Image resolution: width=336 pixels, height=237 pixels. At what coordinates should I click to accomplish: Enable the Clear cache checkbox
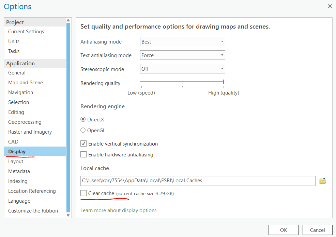click(83, 193)
